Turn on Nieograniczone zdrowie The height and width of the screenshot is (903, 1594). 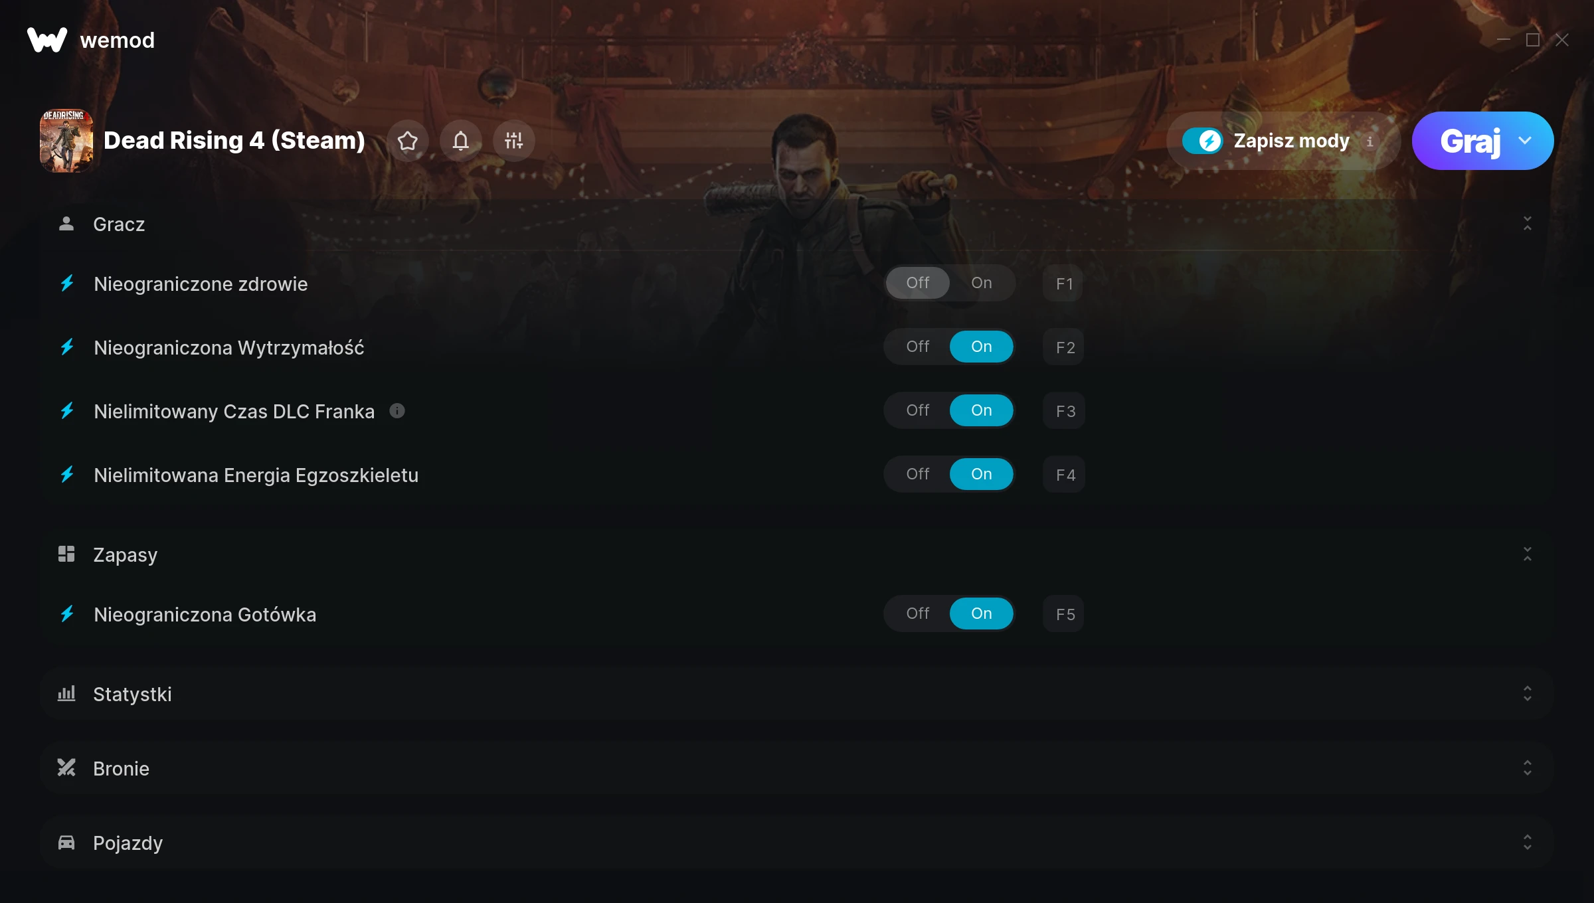point(982,283)
